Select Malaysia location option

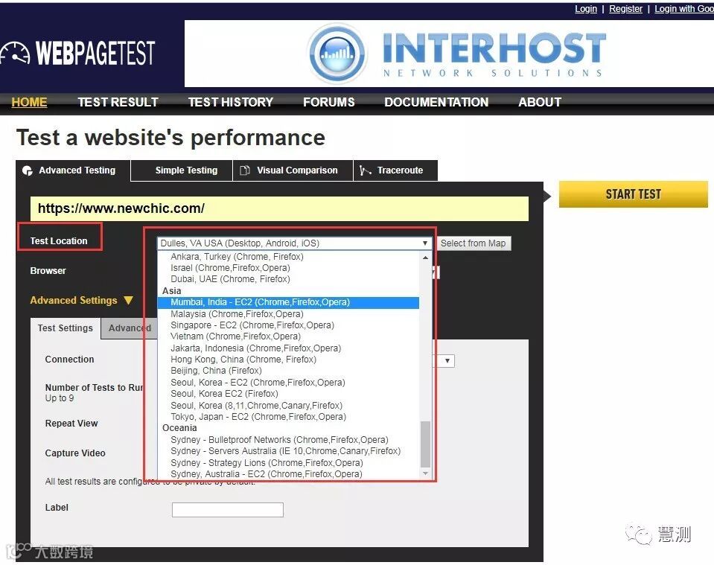(x=288, y=313)
